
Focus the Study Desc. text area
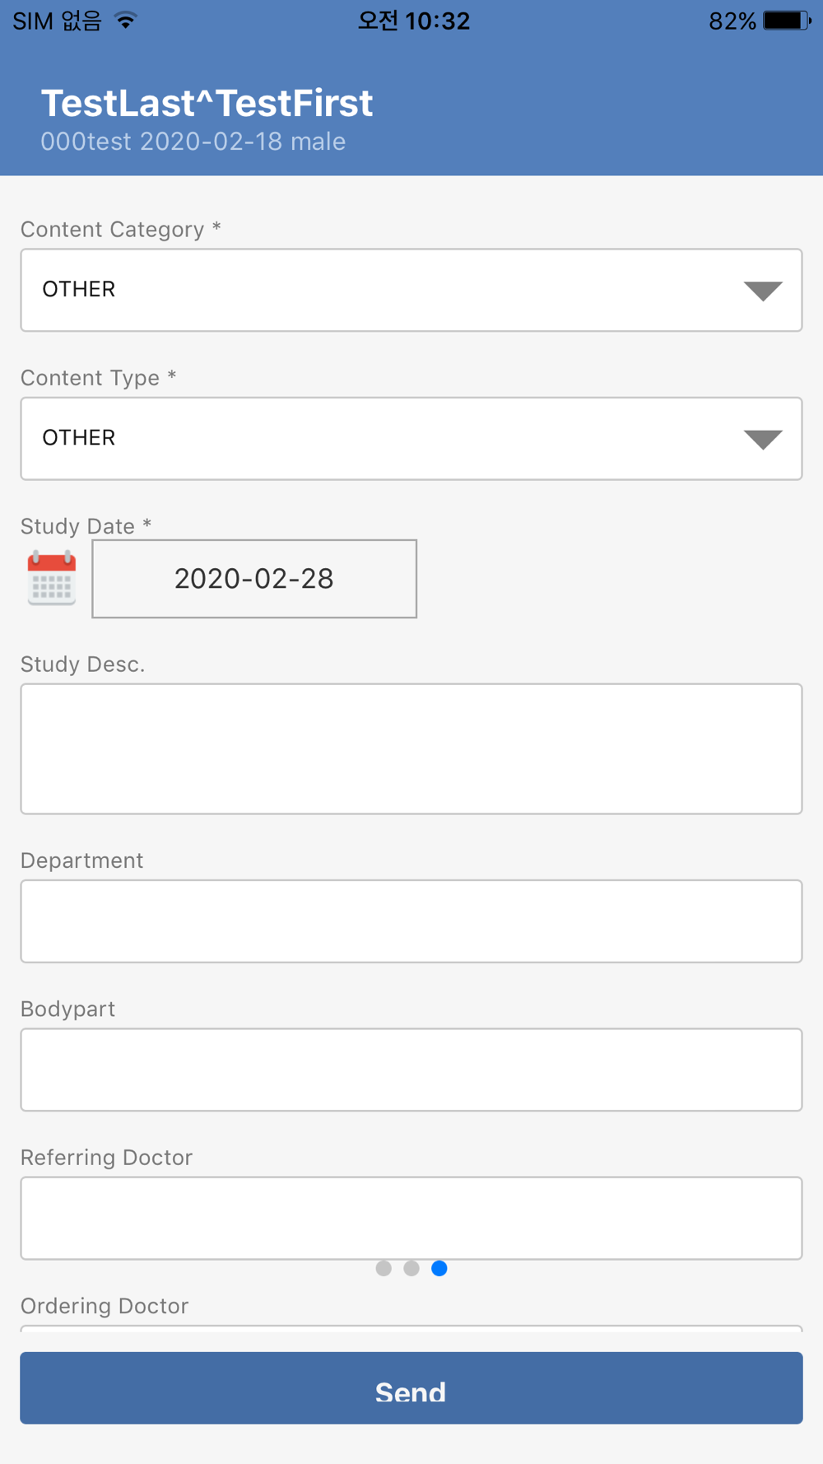click(411, 748)
